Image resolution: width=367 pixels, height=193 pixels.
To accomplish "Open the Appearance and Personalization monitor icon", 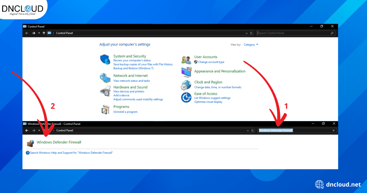I will [186, 72].
